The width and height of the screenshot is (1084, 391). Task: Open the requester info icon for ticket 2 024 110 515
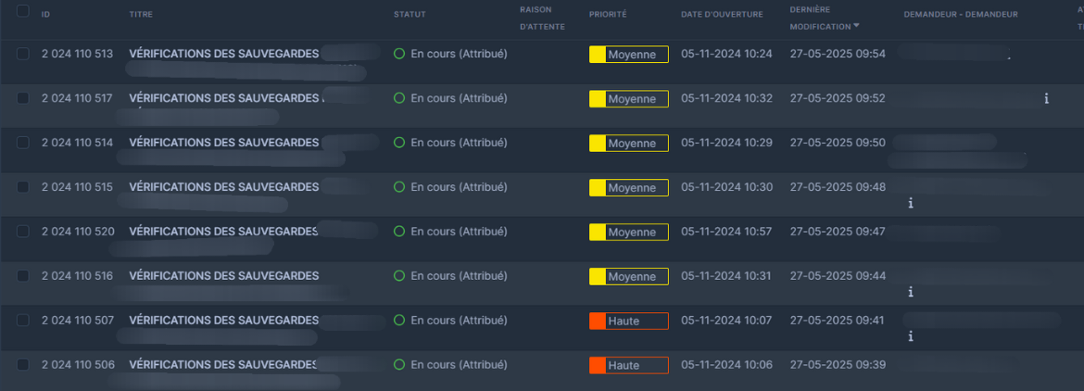(911, 203)
